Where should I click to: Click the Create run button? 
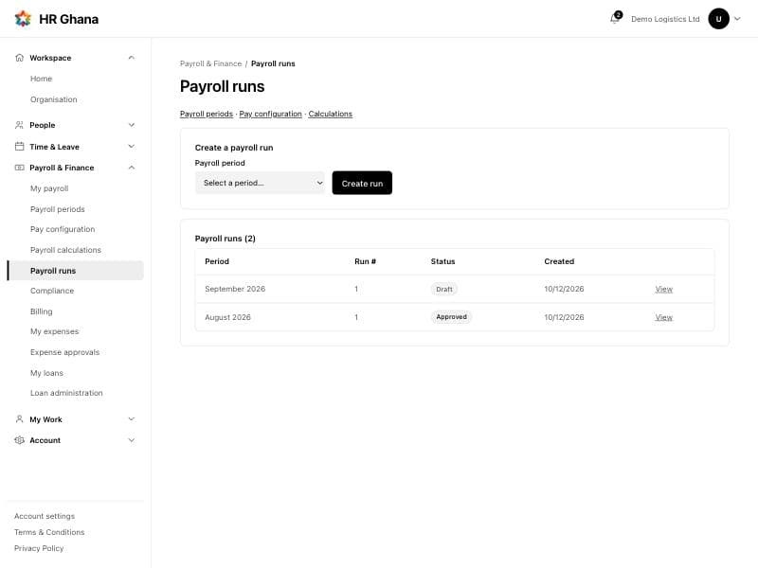[362, 183]
